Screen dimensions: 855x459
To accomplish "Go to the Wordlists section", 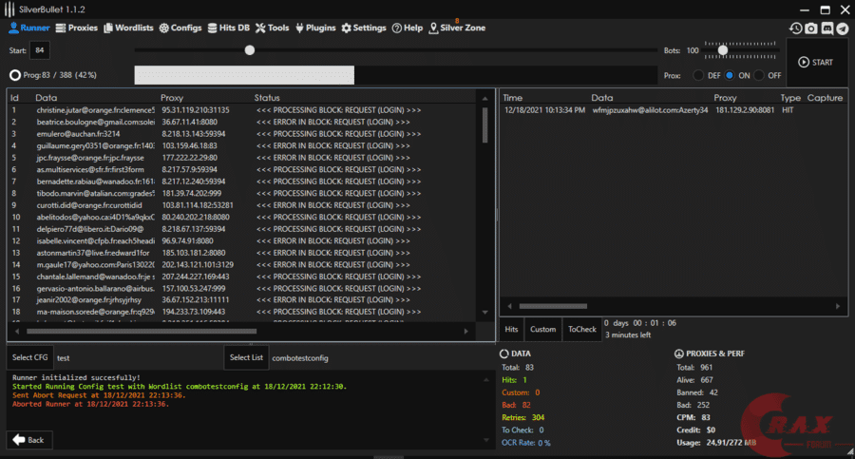I will 128,28.
